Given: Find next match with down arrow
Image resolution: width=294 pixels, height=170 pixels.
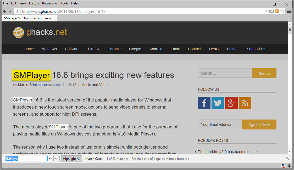Looking at the screenshot, I should pos(57,158).
